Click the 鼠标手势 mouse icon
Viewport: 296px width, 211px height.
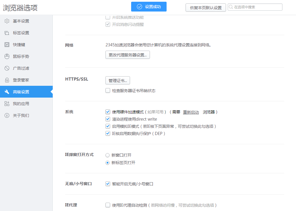click(x=7, y=56)
